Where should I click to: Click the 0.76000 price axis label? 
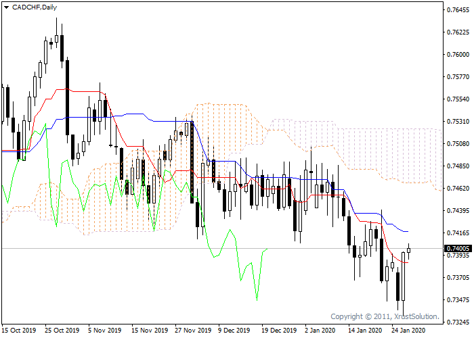click(458, 55)
